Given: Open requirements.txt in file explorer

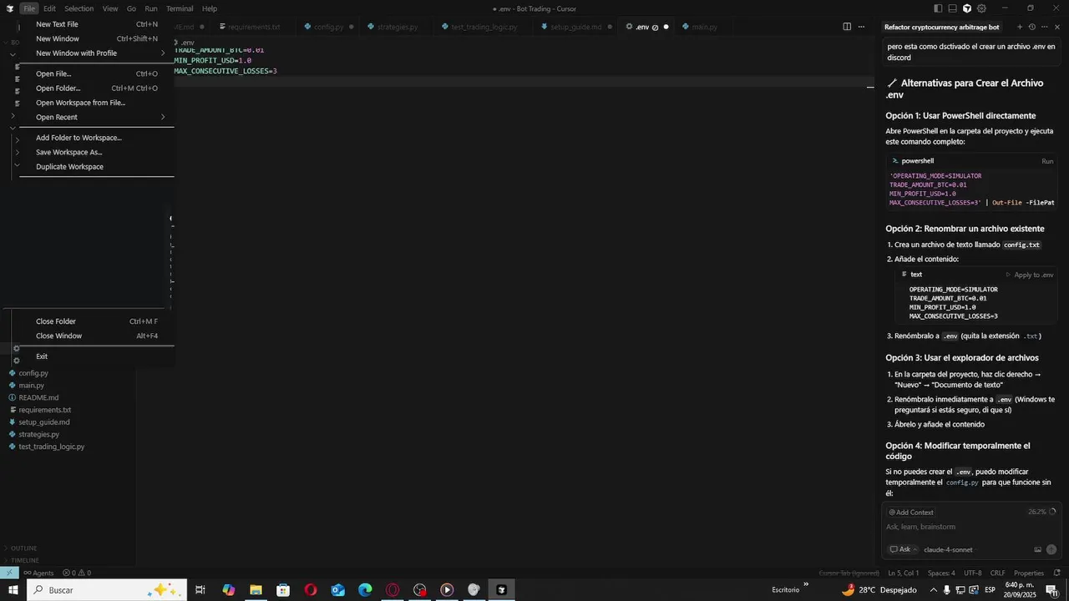Looking at the screenshot, I should click(45, 410).
